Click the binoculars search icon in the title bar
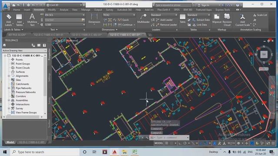 [x=194, y=5]
